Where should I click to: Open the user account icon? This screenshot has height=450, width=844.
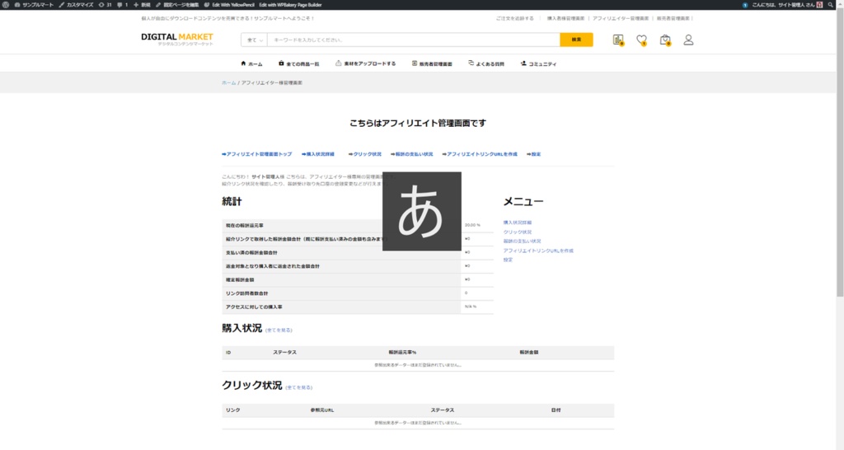click(x=688, y=40)
